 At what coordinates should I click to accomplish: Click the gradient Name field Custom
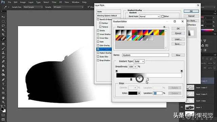click(145, 55)
